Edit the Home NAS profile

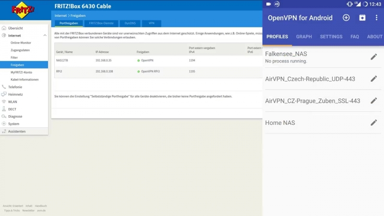click(373, 122)
